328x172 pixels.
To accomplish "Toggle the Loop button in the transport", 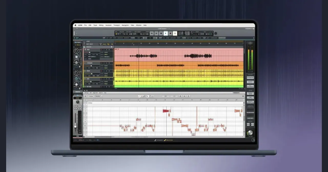I will click(175, 33).
